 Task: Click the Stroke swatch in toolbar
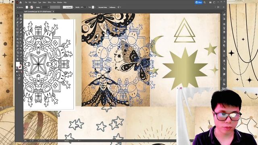(20, 66)
